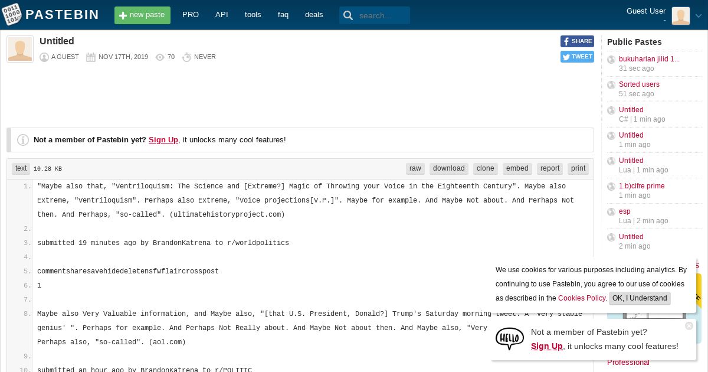Click the globe icon next to 1.b)cifre prime

[611, 187]
